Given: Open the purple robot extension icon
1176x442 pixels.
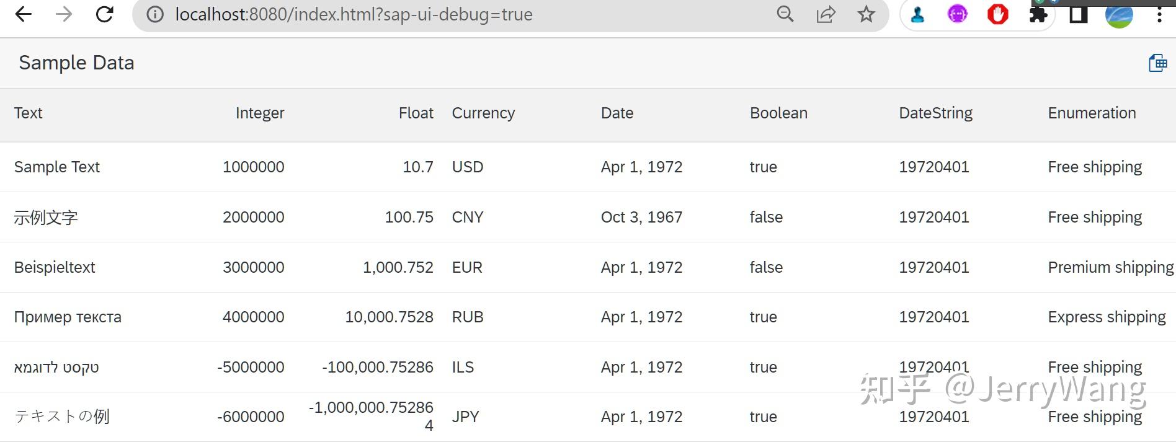Looking at the screenshot, I should 957,14.
